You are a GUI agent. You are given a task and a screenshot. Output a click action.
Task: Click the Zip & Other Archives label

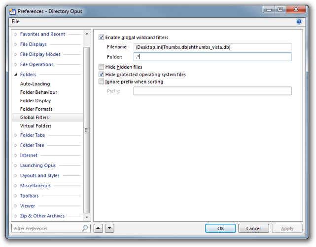pos(42,216)
